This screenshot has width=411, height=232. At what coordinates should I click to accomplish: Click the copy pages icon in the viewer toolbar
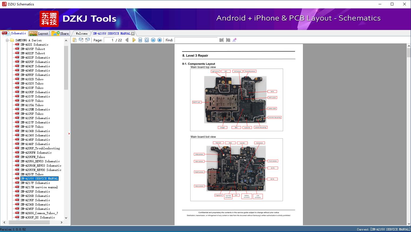point(74,40)
